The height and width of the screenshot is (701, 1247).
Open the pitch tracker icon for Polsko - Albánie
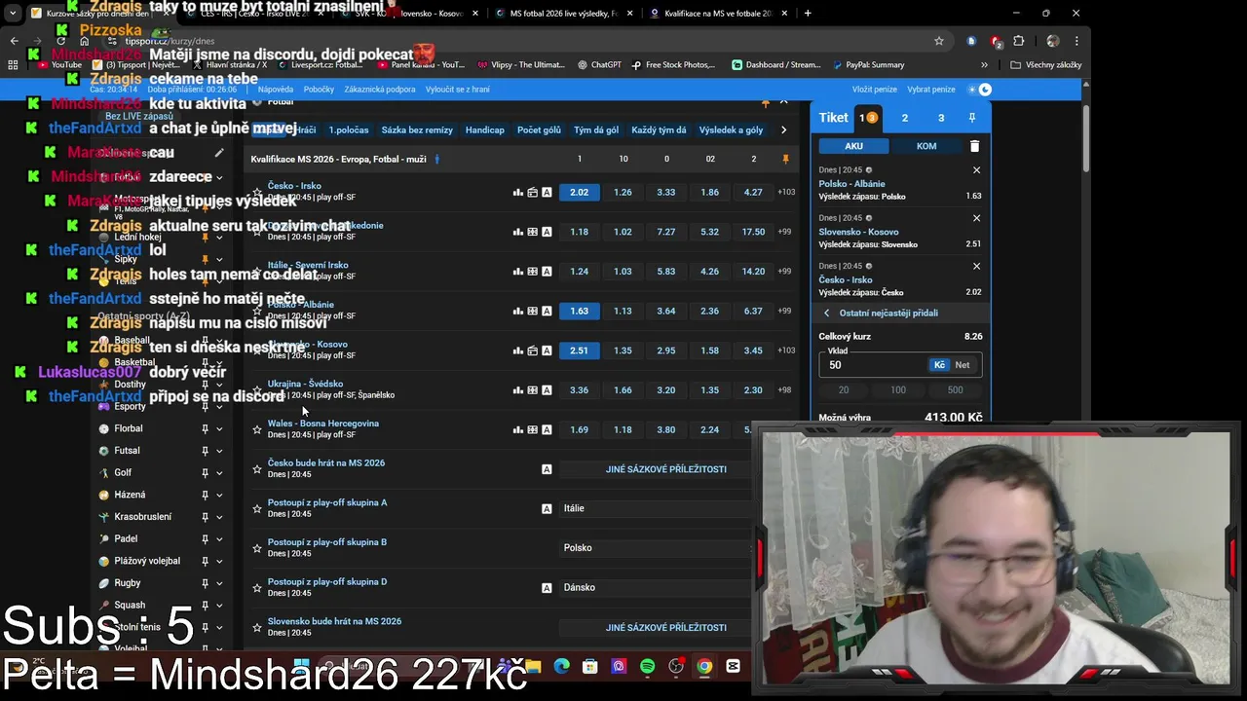pos(533,312)
